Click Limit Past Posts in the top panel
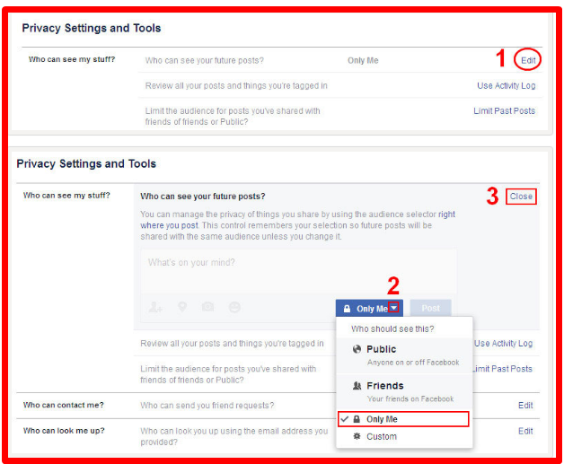The image size is (564, 464). point(505,110)
